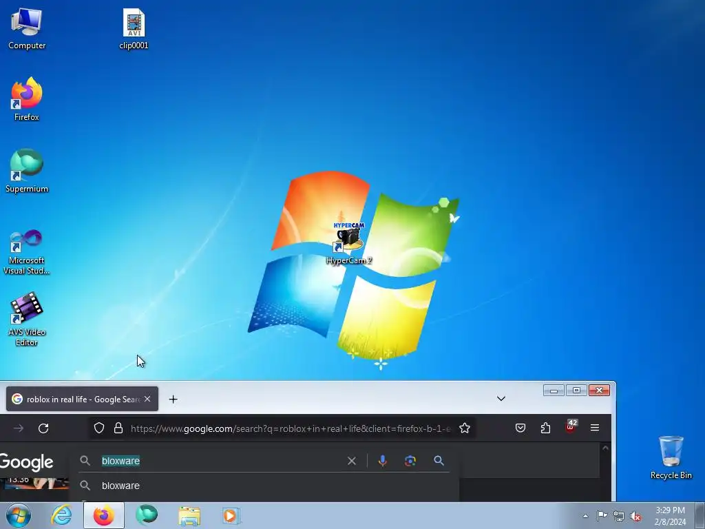The height and width of the screenshot is (529, 705).
Task: Switch to the 'roblox in real life' tab
Action: (83, 399)
